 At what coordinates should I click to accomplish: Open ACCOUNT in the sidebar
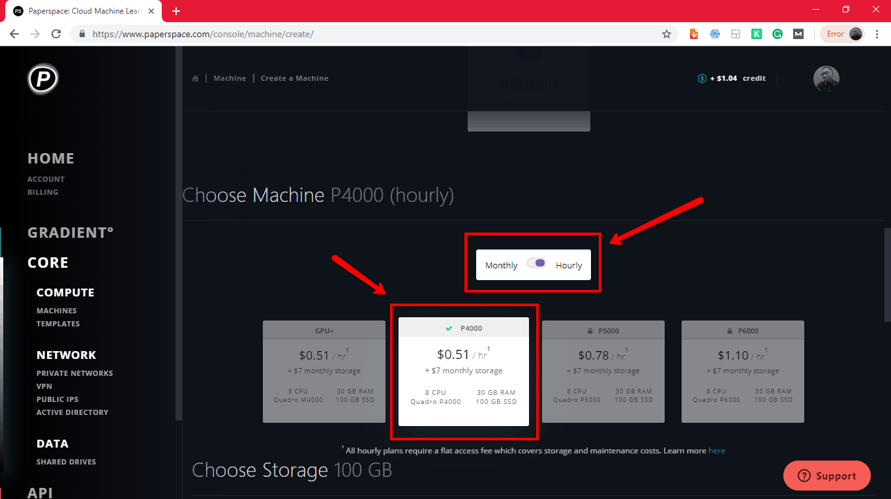click(46, 179)
